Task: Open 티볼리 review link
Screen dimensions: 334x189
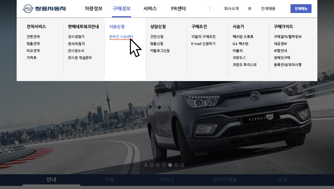Action: [238, 51]
